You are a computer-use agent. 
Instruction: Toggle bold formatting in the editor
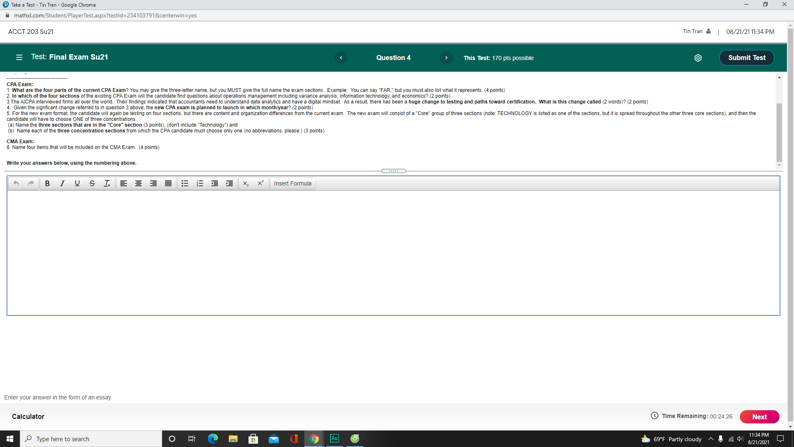(x=47, y=183)
